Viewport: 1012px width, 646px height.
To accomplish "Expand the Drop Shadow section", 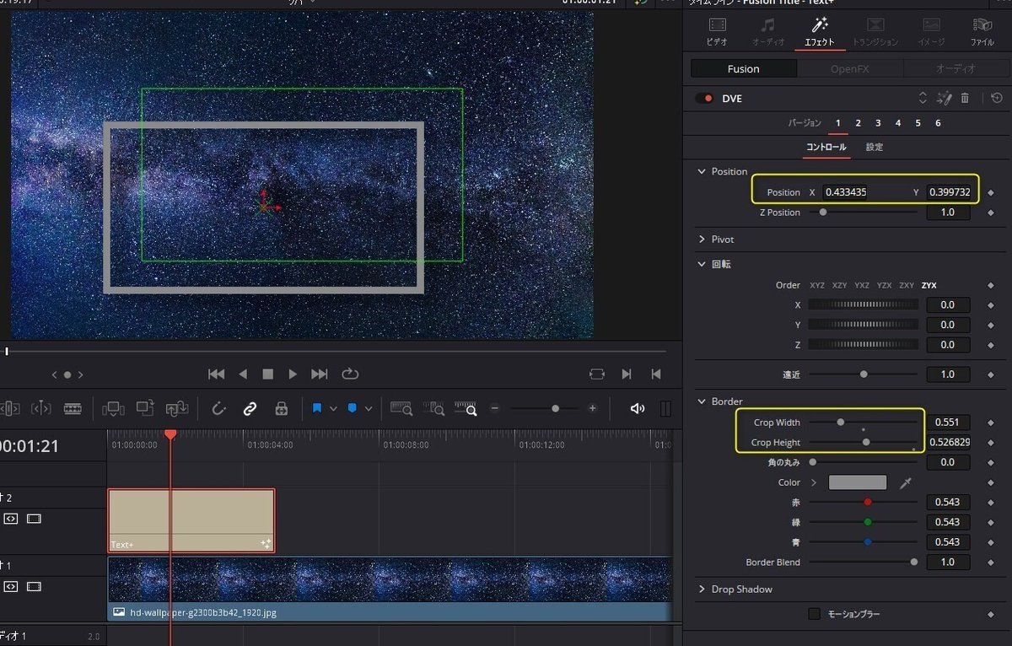I will [702, 589].
